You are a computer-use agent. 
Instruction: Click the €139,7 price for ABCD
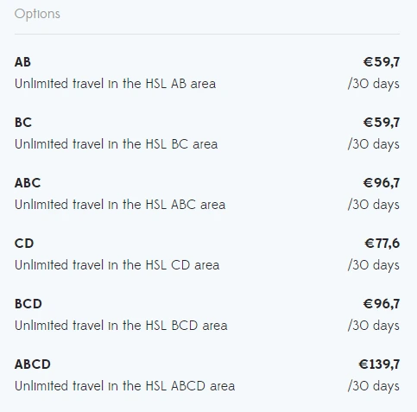pos(379,364)
